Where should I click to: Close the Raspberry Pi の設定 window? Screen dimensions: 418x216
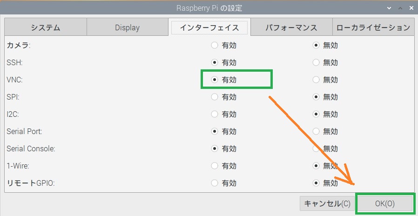tap(411, 8)
